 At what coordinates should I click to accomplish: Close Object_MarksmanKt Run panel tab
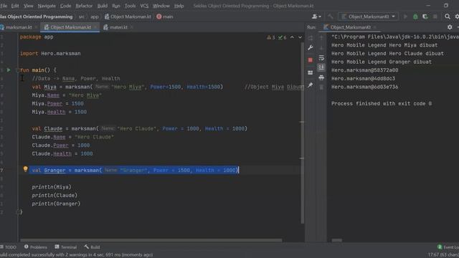[x=374, y=27]
